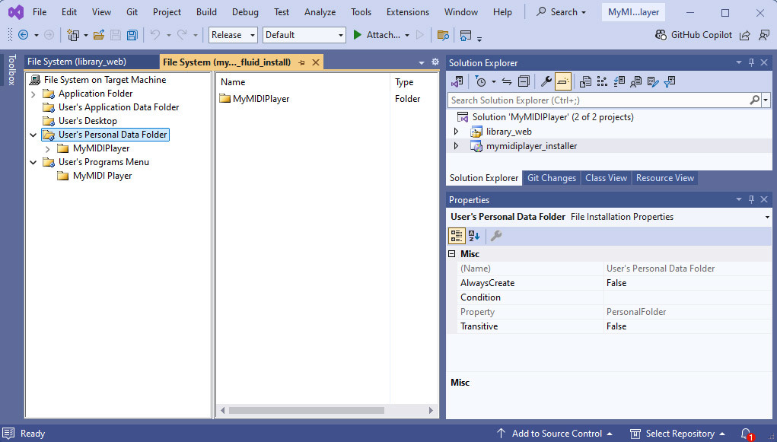
Task: Pin the File System fluid_install tab
Action: coord(302,62)
